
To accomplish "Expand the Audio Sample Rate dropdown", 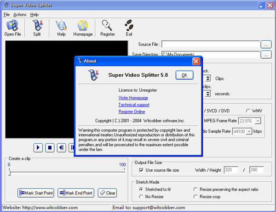I will pos(249,131).
